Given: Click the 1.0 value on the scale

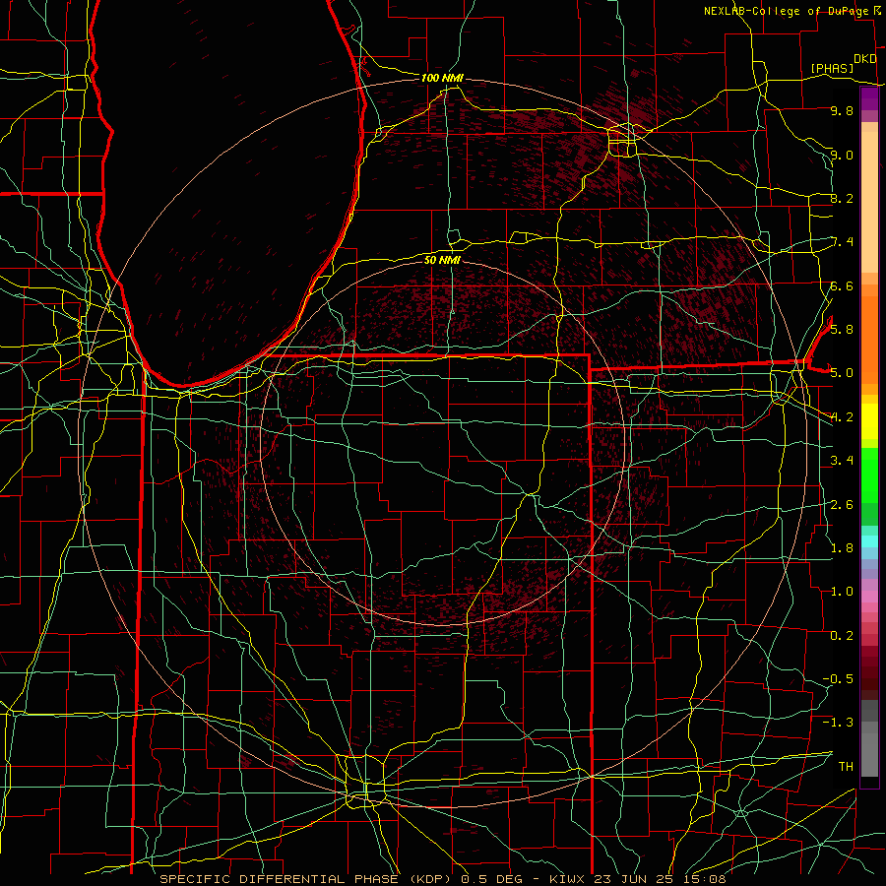Looking at the screenshot, I should coord(842,592).
